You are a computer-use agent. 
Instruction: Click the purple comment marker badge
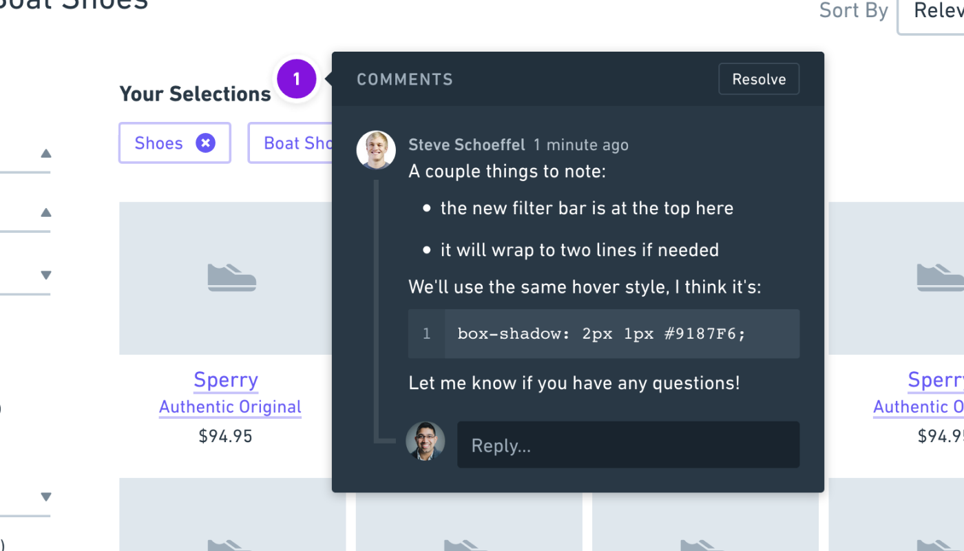tap(296, 79)
